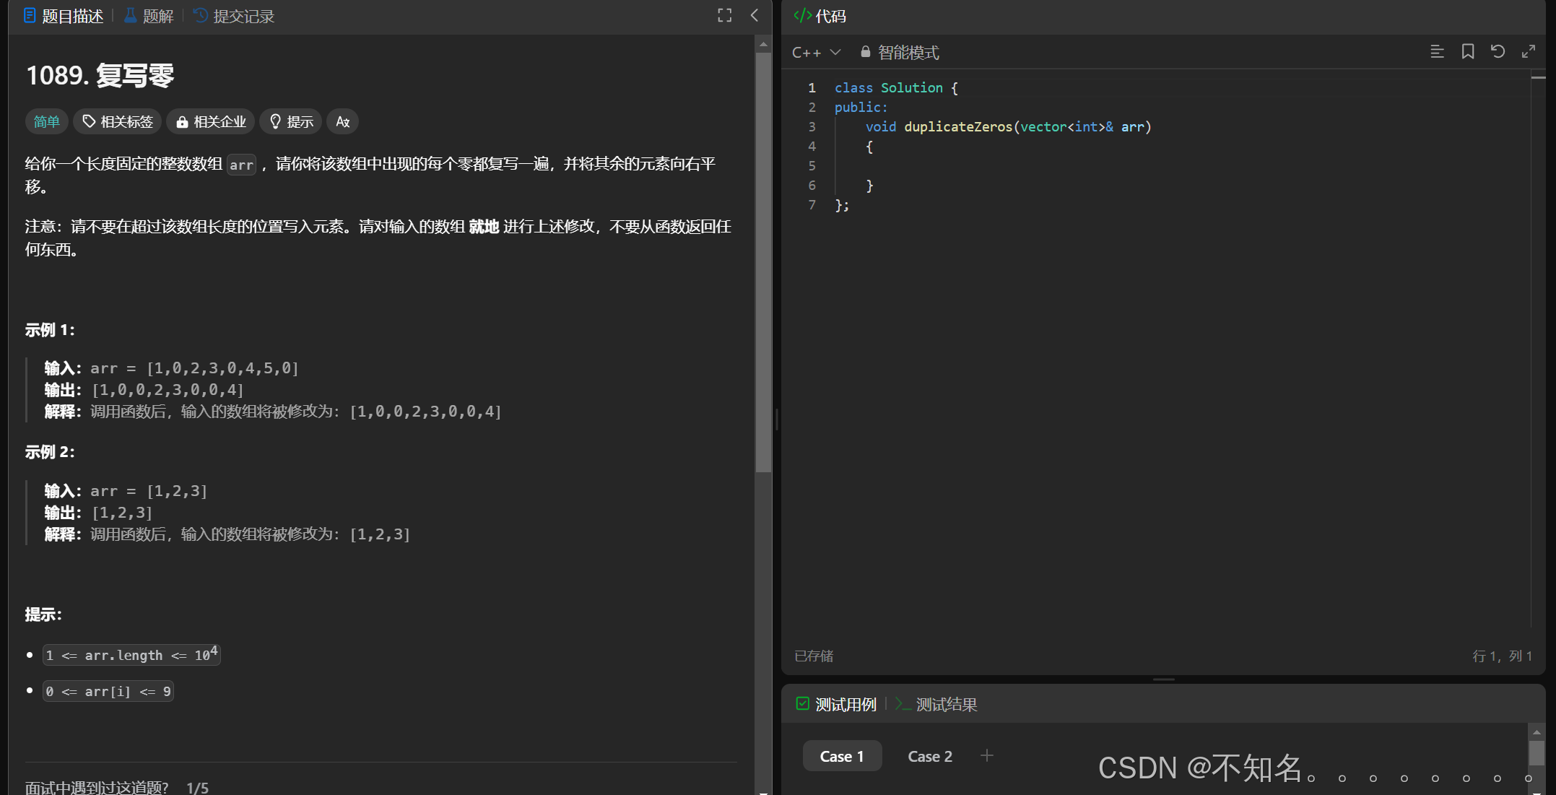
Task: Open the C++ language dropdown
Action: pyautogui.click(x=816, y=52)
